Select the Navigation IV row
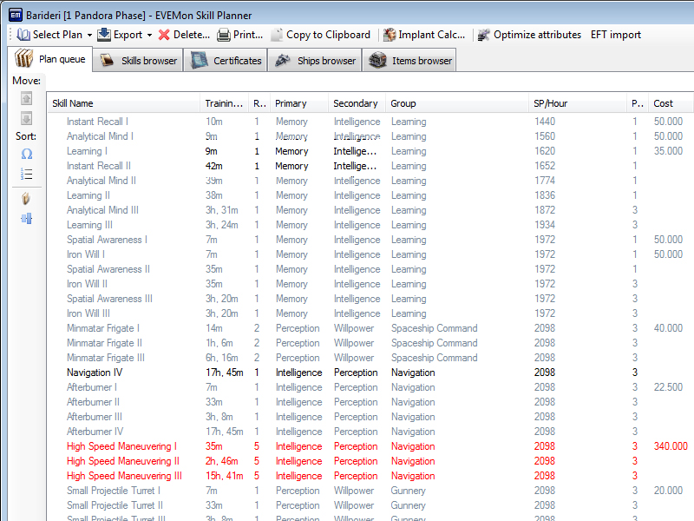This screenshot has height=521, width=694. click(x=370, y=373)
